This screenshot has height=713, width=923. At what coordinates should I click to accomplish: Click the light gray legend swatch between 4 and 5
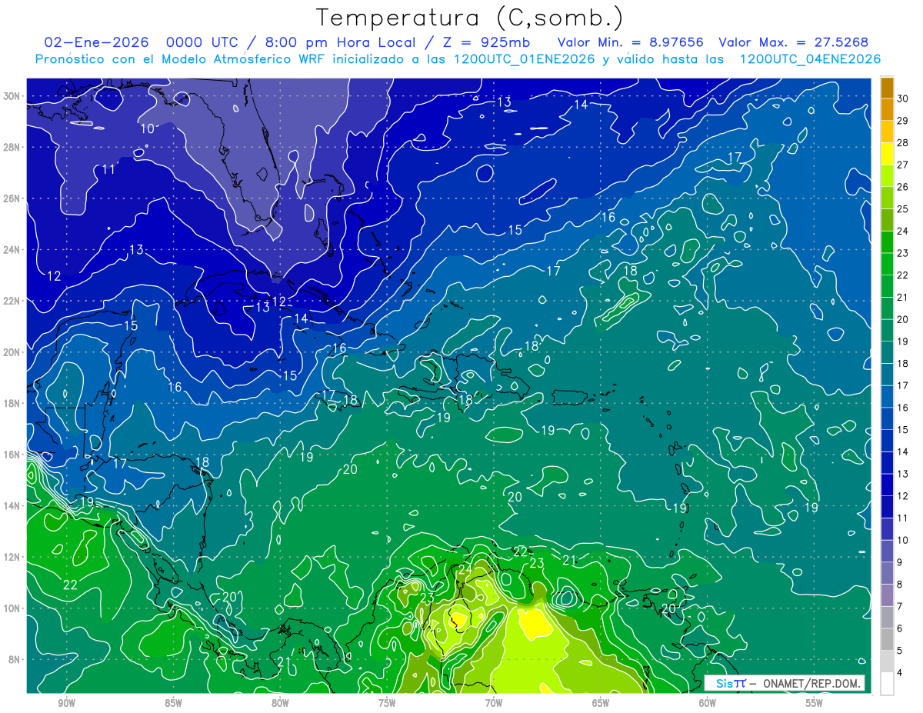click(x=887, y=661)
